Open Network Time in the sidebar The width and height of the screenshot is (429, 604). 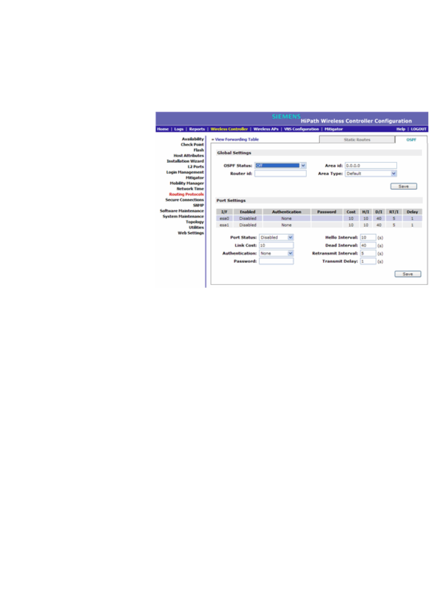[190, 188]
